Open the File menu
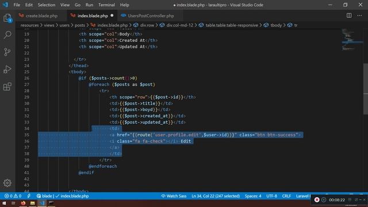This screenshot has width=368, height=207. 17,5
